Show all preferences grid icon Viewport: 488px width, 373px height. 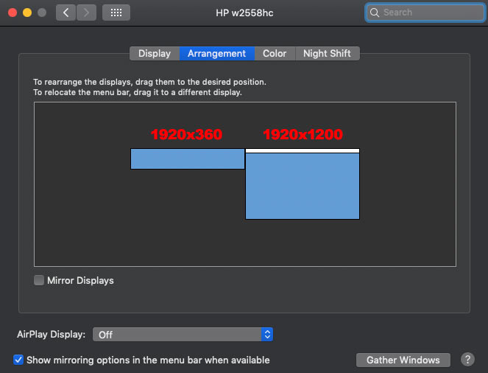[x=116, y=13]
